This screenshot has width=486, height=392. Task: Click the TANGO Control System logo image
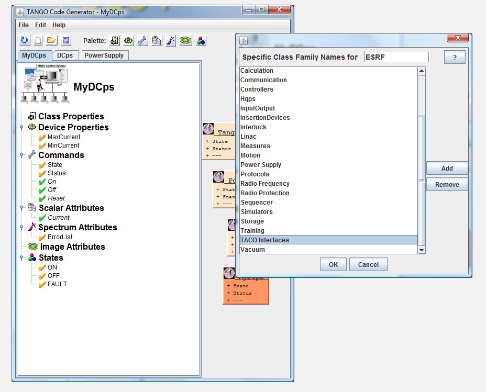pyautogui.click(x=46, y=84)
